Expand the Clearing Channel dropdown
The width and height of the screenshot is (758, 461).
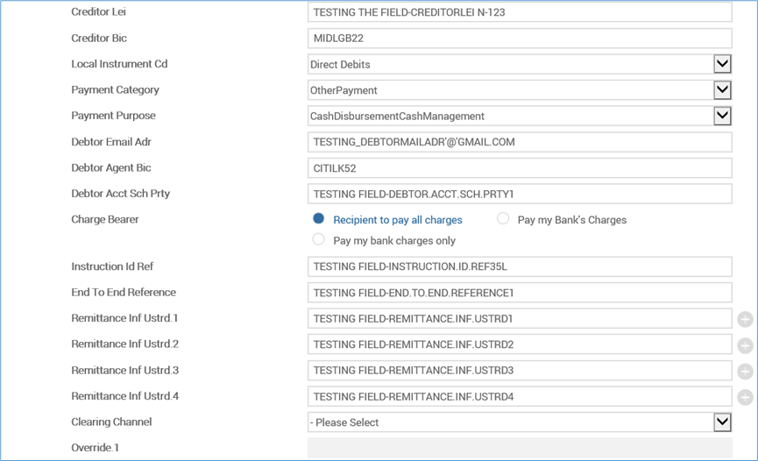721,422
